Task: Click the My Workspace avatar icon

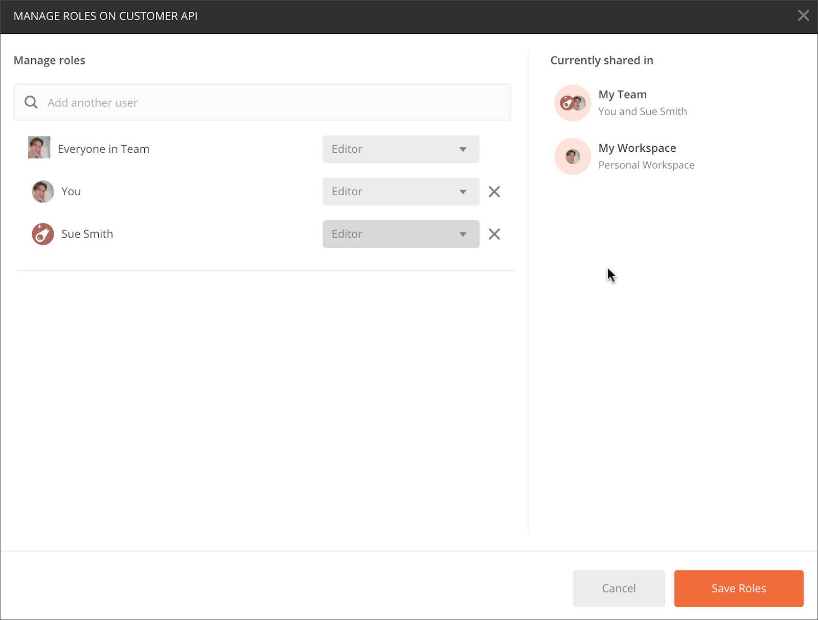Action: click(x=573, y=156)
